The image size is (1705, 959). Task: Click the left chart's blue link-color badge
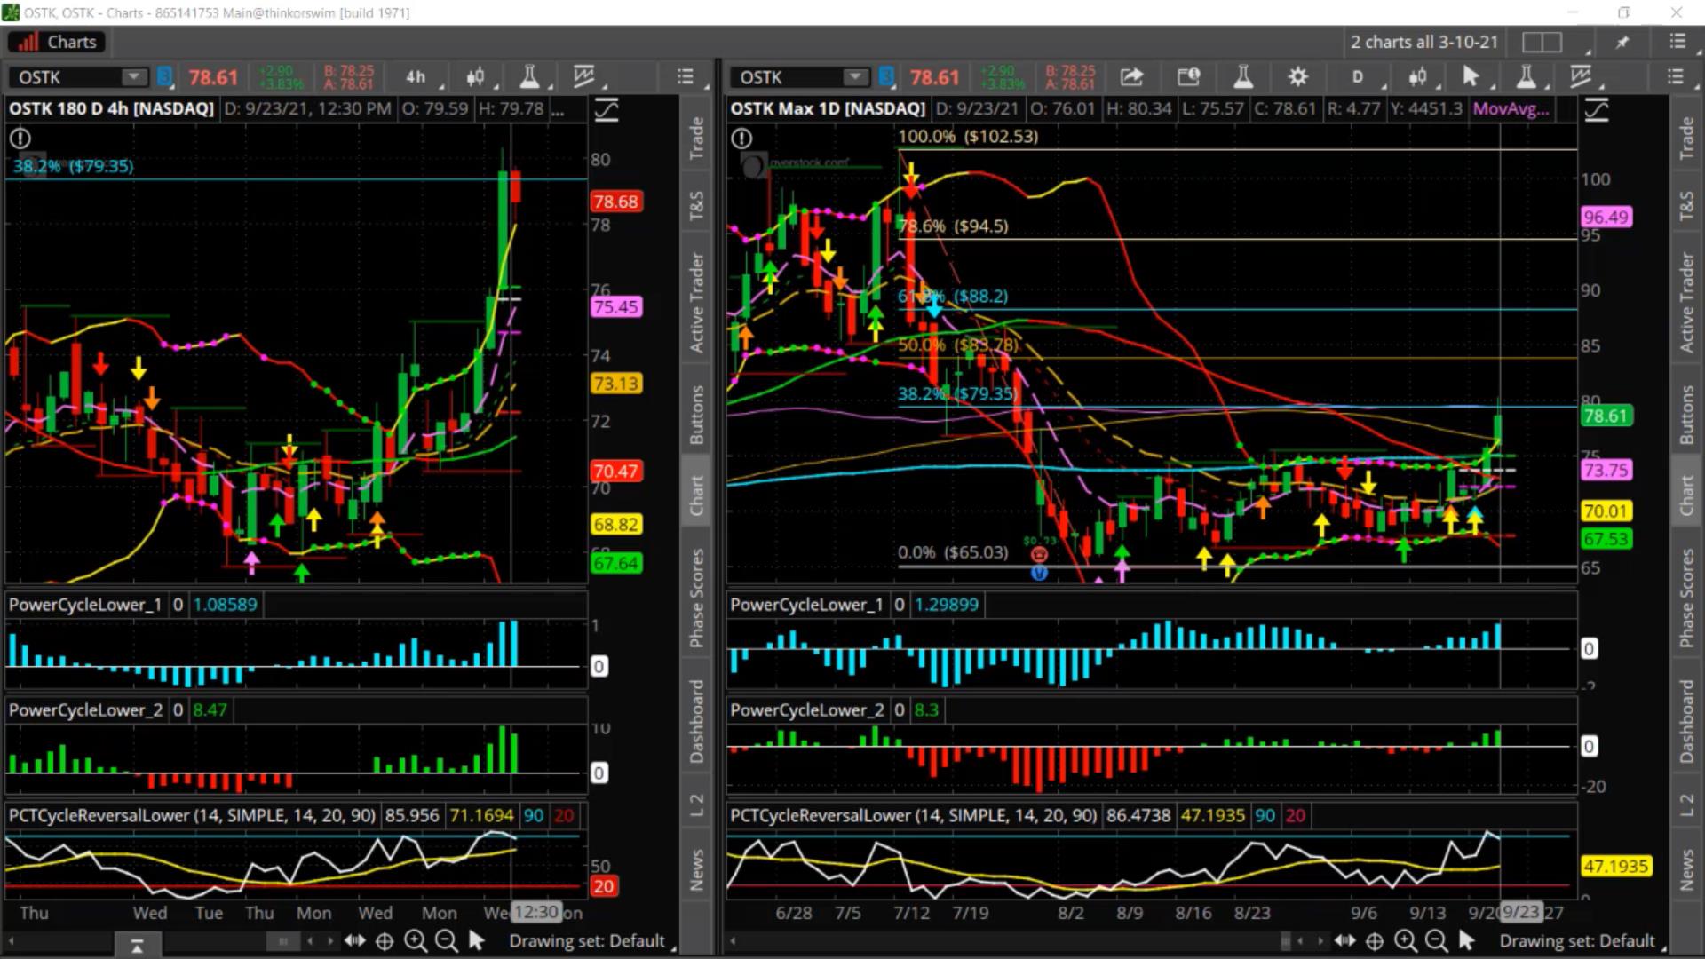point(164,77)
